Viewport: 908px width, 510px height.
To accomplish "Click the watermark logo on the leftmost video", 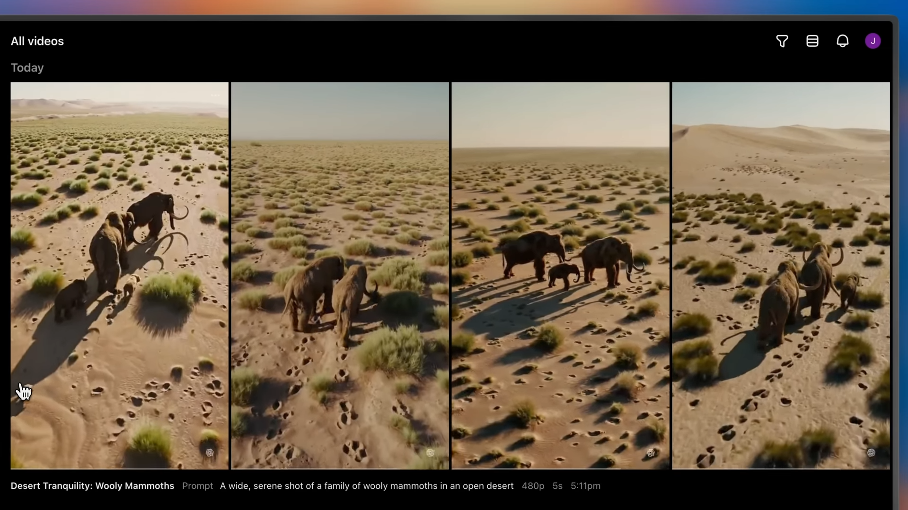I will 210,453.
